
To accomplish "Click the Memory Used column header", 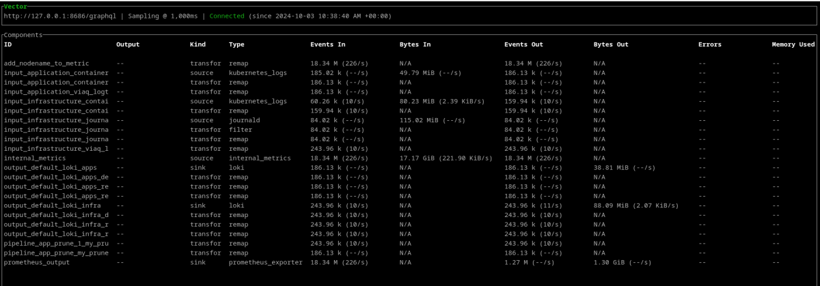I will point(793,44).
